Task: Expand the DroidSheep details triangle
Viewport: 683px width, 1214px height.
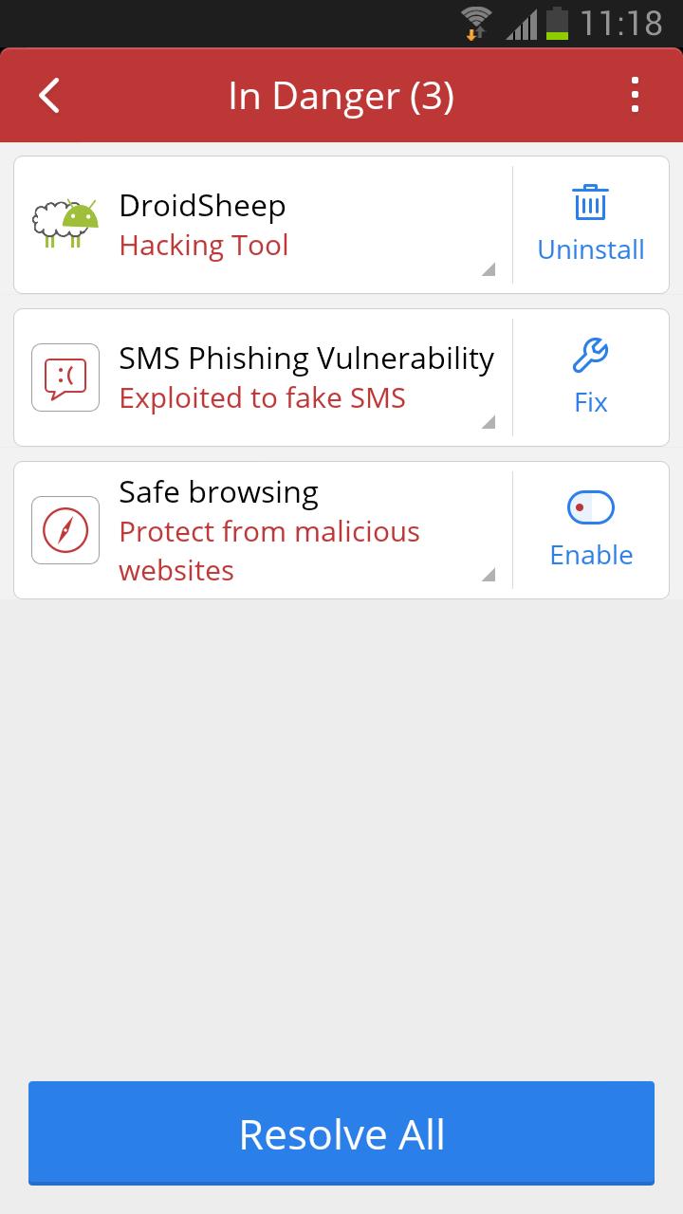Action: coord(489,269)
